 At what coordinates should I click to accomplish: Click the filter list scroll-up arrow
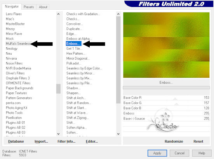pos(118,14)
